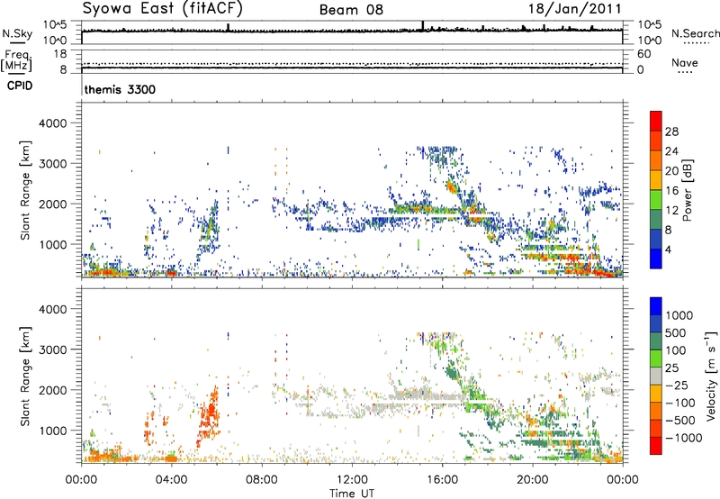Click the '-1000' tick on the velocity colorbar

click(683, 438)
